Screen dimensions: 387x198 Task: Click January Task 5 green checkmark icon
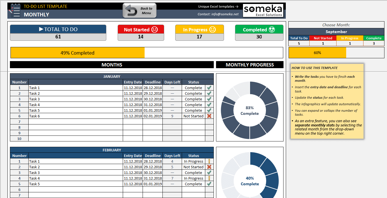pyautogui.click(x=209, y=110)
